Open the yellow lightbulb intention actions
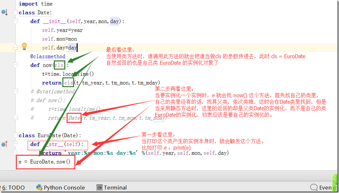Screen dimensions: 339x193 click(24, 46)
